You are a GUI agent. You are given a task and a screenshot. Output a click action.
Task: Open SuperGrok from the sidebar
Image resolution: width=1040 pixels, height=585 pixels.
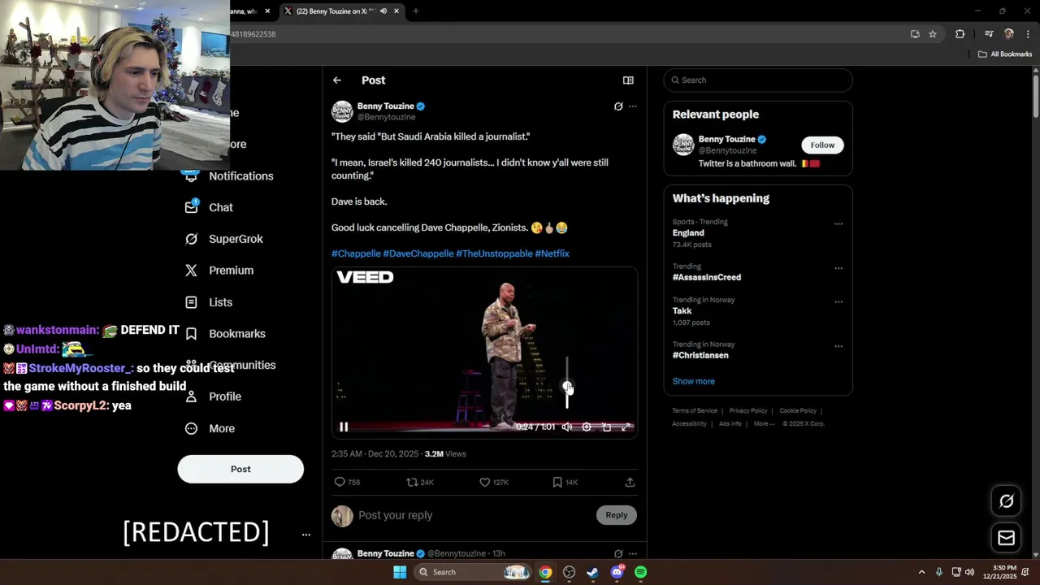[224, 239]
